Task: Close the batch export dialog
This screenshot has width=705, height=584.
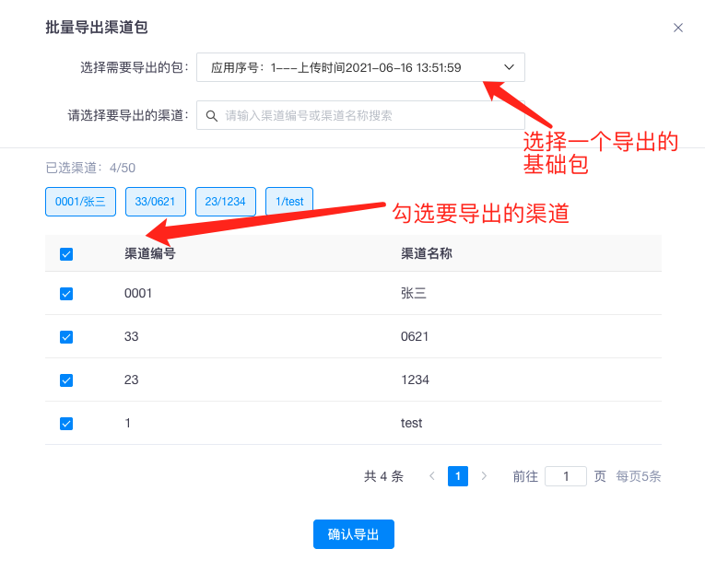Action: pyautogui.click(x=678, y=28)
